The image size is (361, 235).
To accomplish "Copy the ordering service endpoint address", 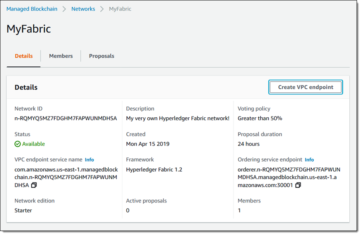I will click(298, 185).
